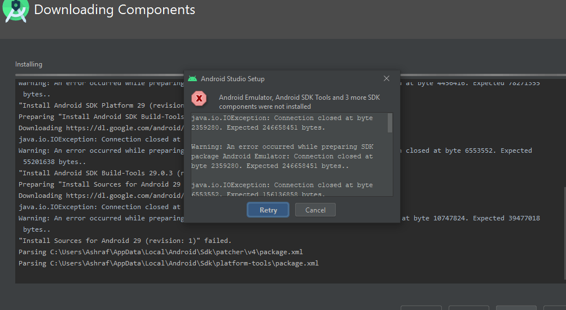Click the installation progress bar
This screenshot has height=310, width=566.
pyautogui.click(x=291, y=76)
